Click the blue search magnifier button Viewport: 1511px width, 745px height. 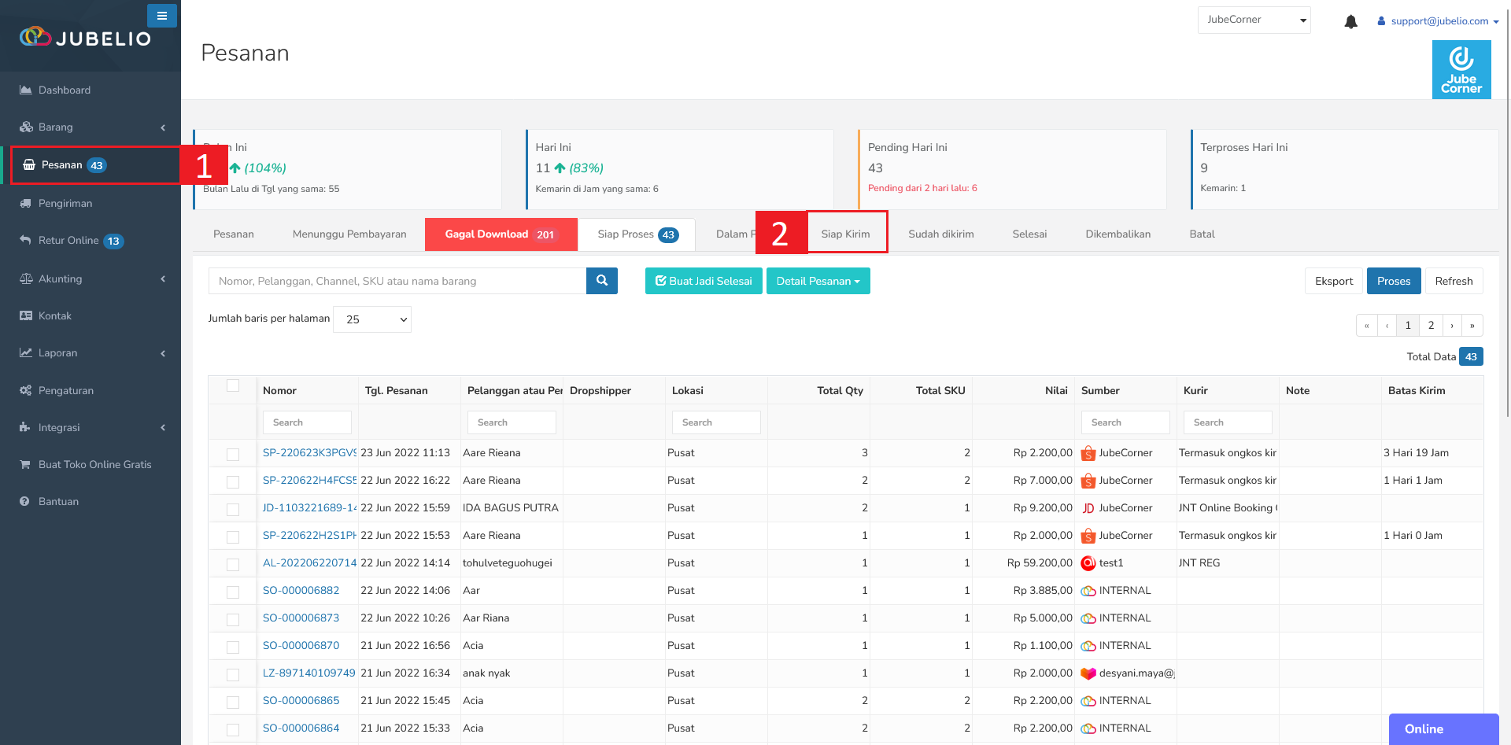pyautogui.click(x=602, y=281)
